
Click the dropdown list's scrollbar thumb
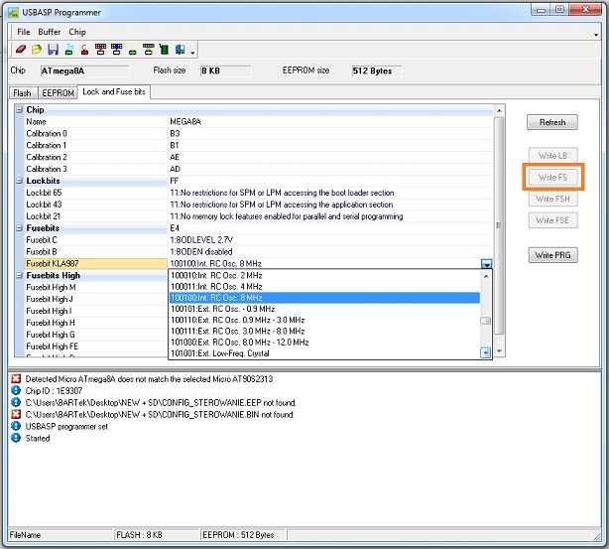point(485,321)
